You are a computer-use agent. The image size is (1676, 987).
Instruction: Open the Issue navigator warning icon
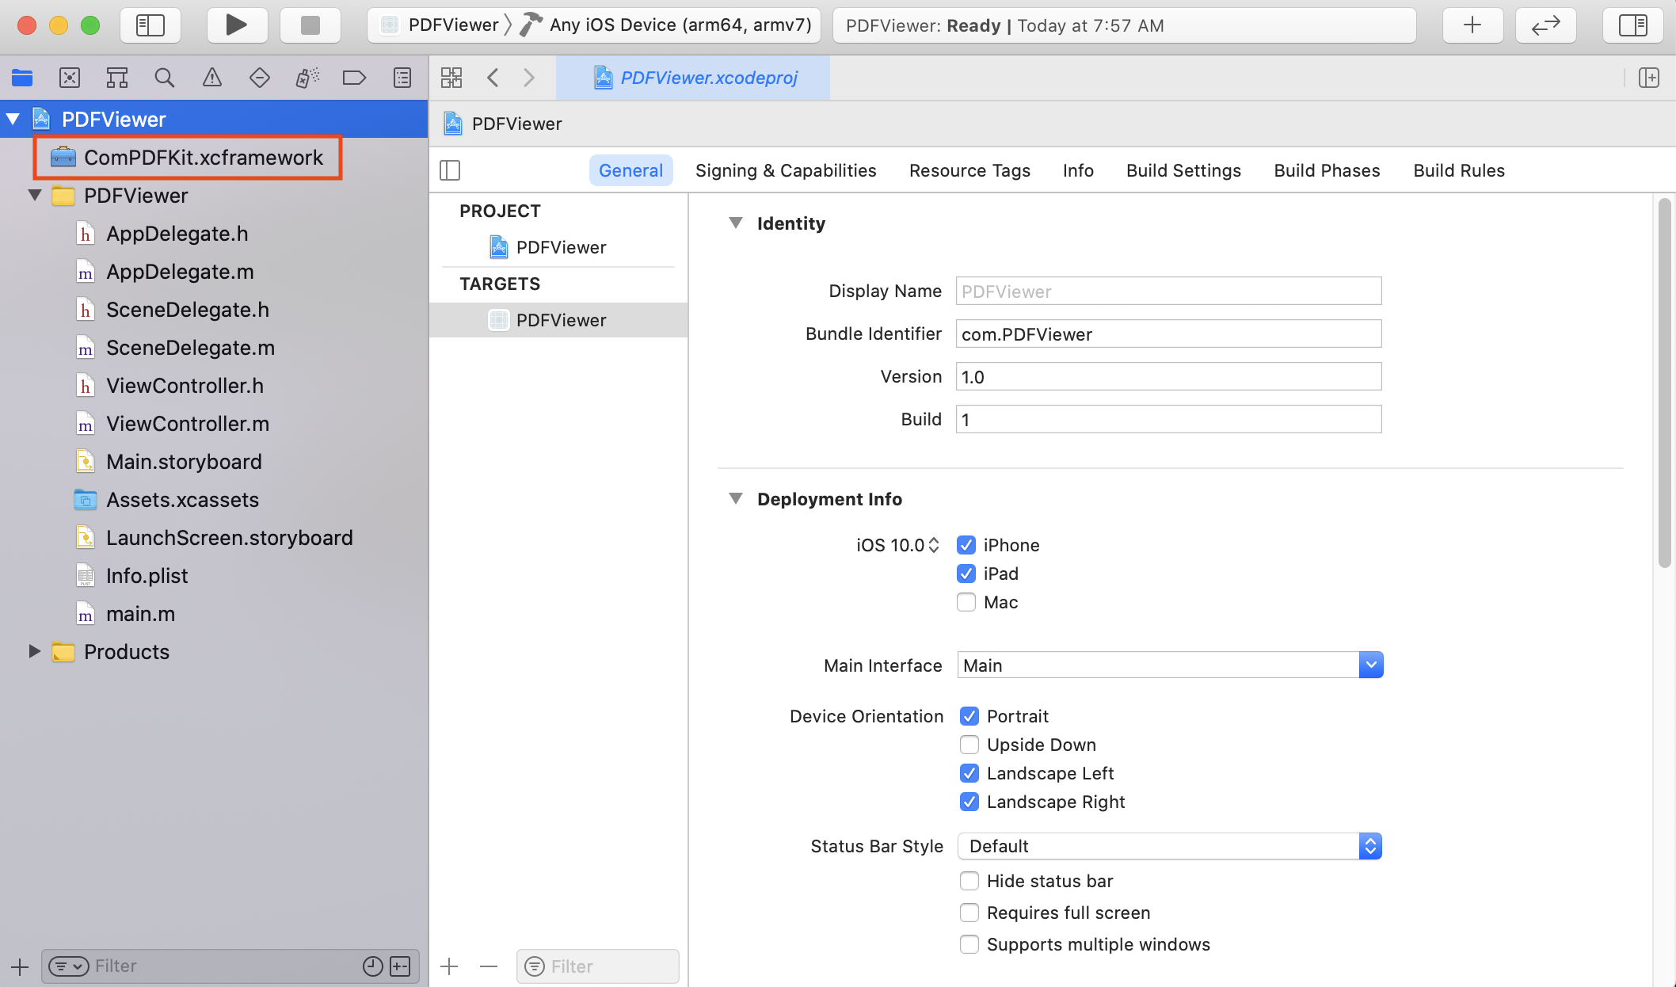[x=211, y=78]
